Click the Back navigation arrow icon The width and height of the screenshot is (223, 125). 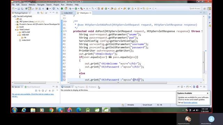pos(147,9)
